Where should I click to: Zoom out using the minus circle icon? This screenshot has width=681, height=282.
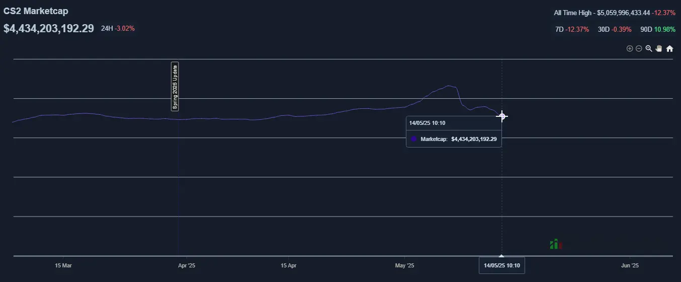coord(639,48)
